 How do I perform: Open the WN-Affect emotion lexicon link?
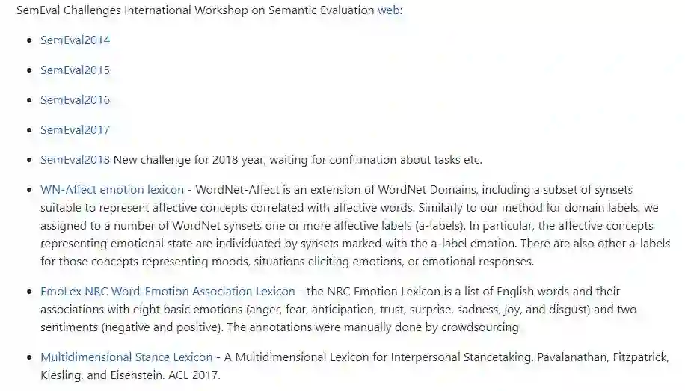point(112,190)
